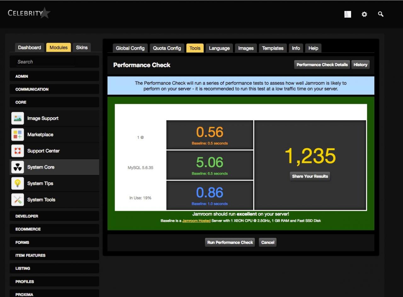Expand the COMMUNICATION module category
403x297 pixels.
coord(54,89)
